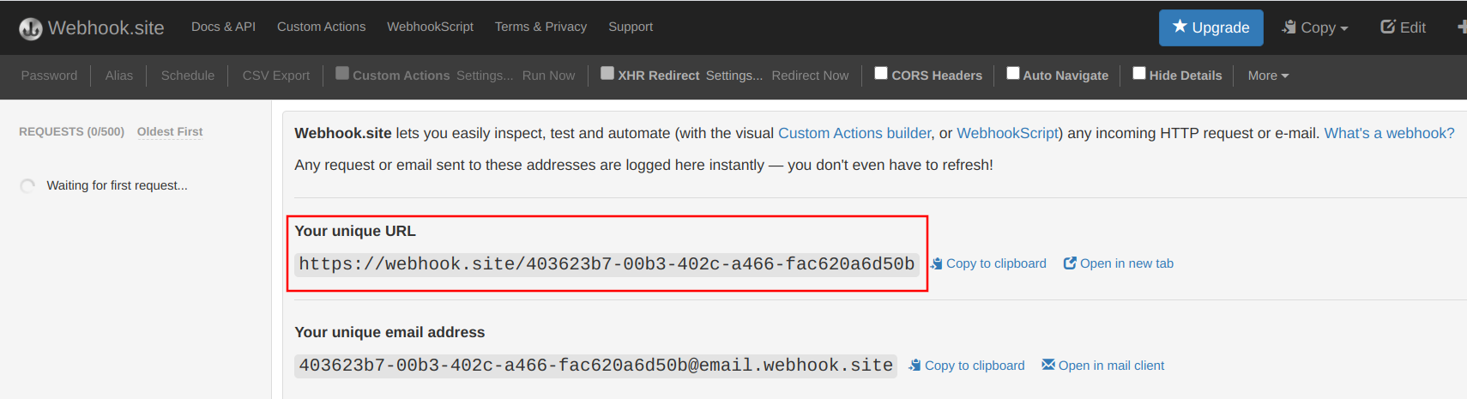1467x399 pixels.
Task: Select the unique webhook URL text
Action: tap(607, 264)
